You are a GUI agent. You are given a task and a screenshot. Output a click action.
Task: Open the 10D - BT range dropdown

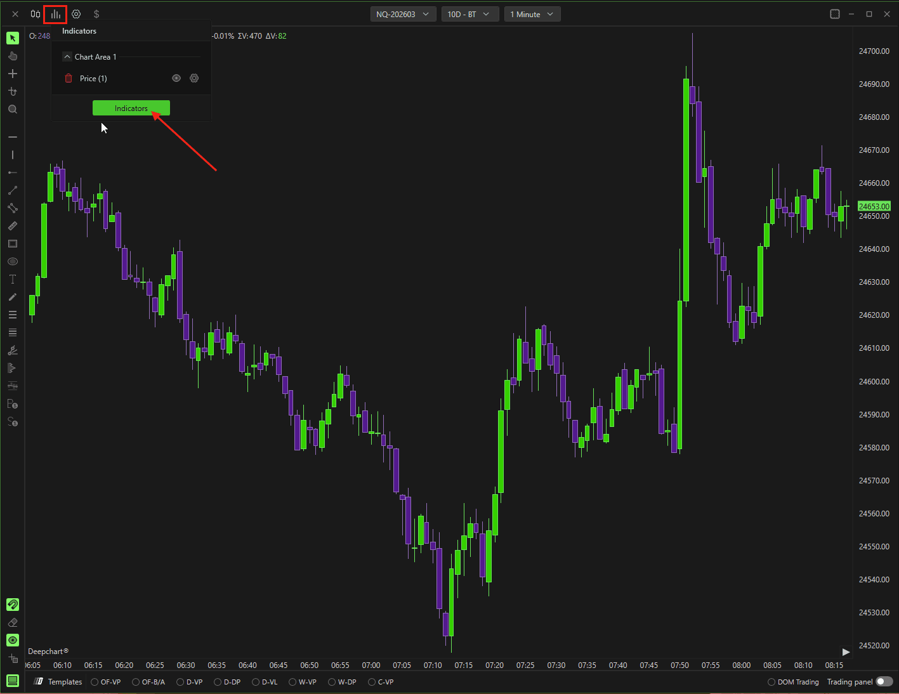click(x=468, y=14)
